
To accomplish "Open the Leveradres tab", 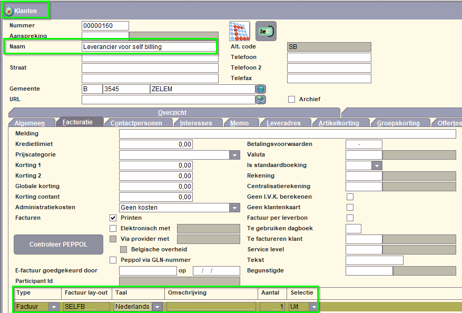I will tap(283, 123).
